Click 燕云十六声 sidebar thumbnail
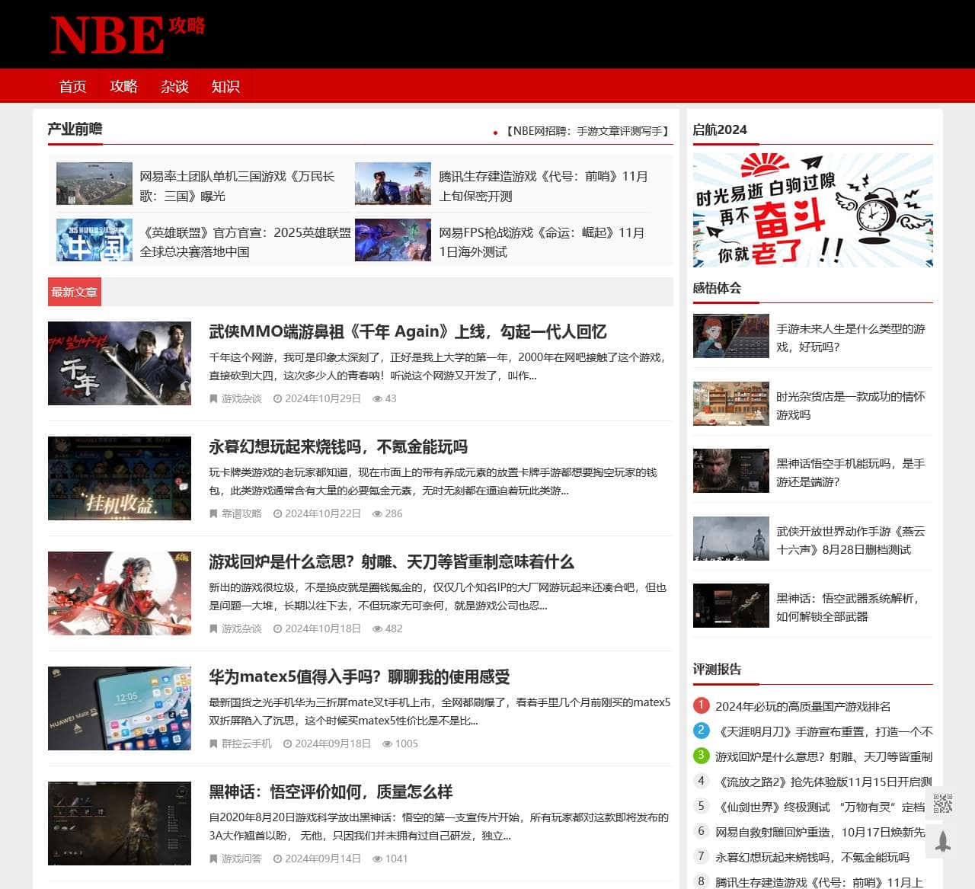This screenshot has height=889, width=975. click(x=731, y=539)
